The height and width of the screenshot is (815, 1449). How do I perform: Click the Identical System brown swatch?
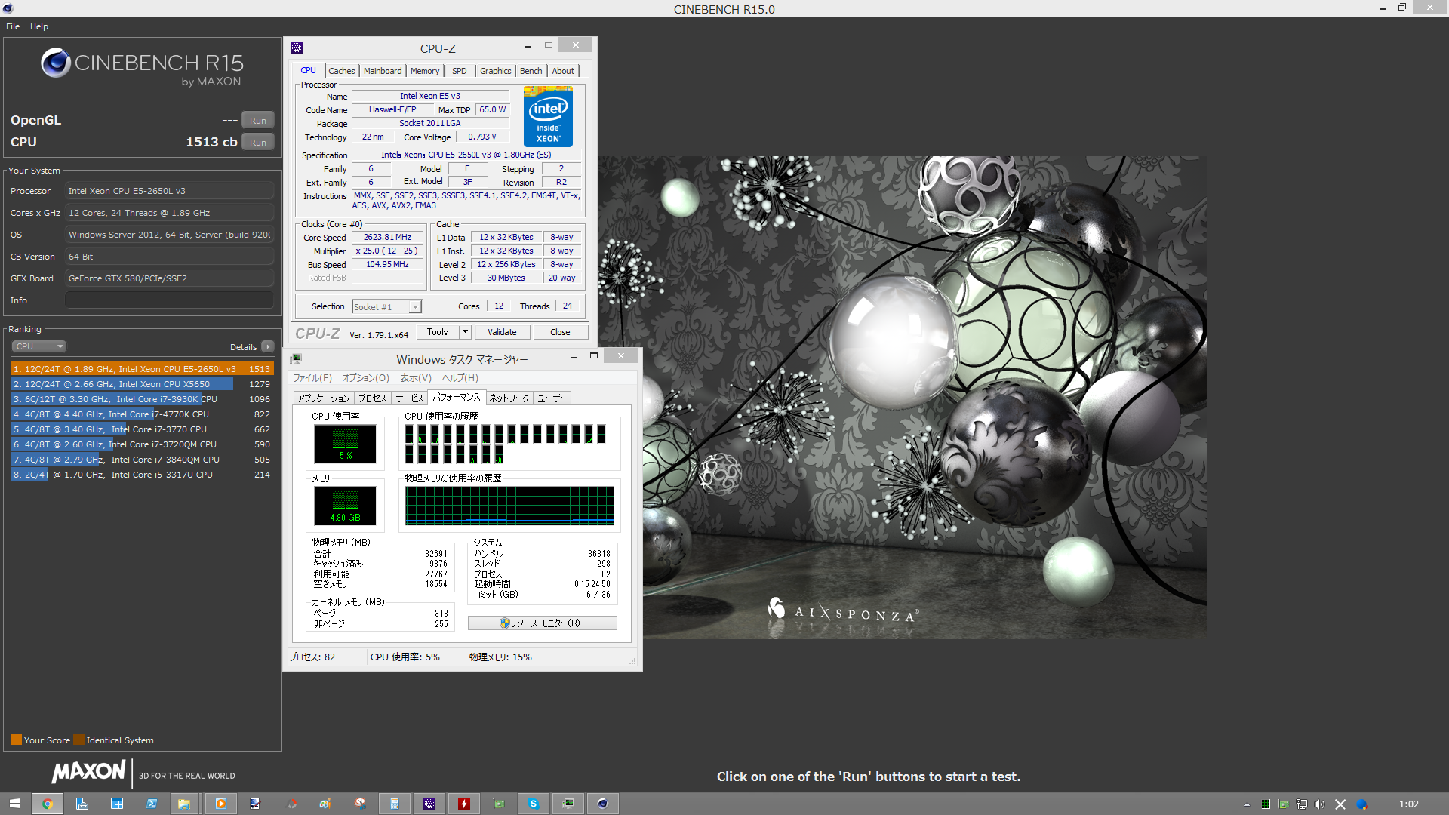click(78, 740)
